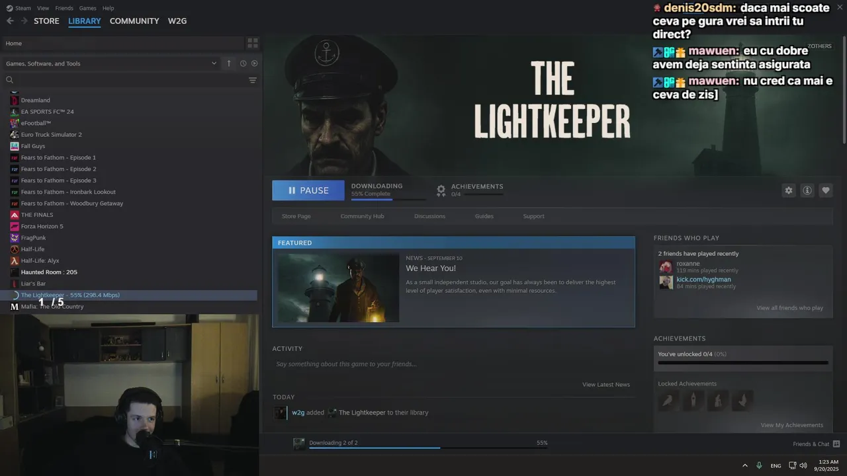Open the W2G profile tab

(177, 21)
